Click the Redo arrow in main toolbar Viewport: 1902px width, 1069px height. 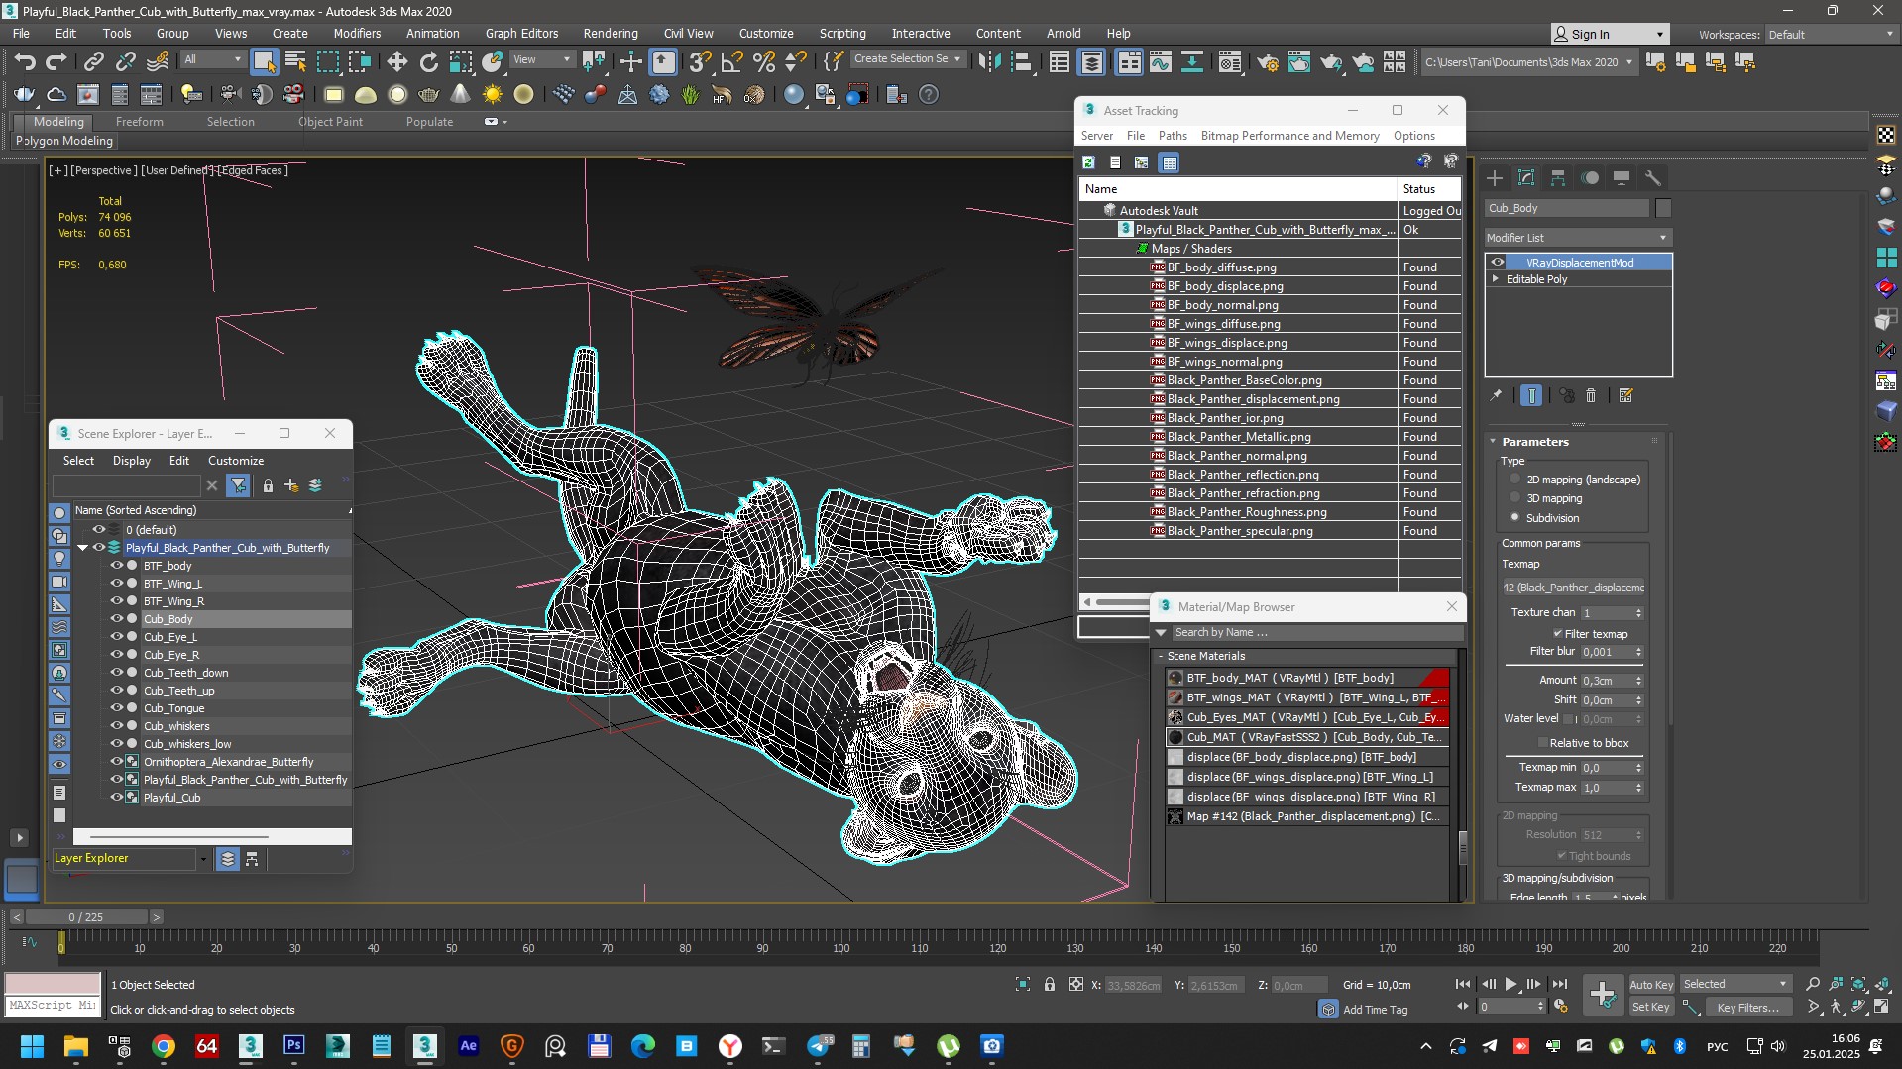pyautogui.click(x=56, y=61)
